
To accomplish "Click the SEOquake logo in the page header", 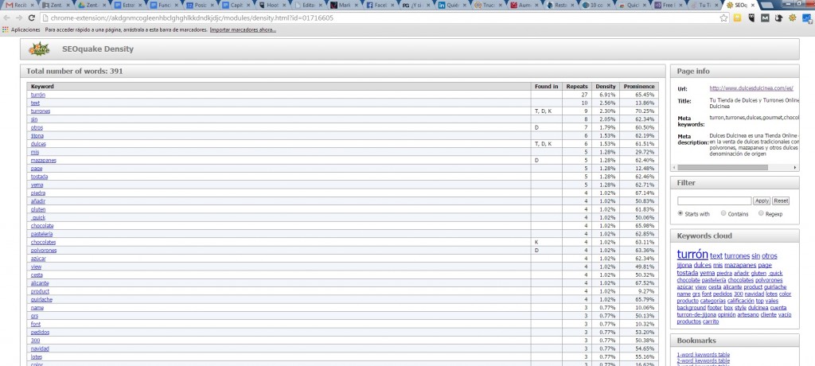I will [40, 49].
